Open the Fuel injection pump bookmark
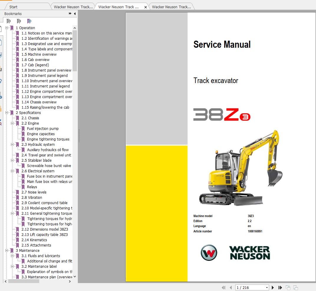The width and height of the screenshot is (316, 291). click(x=43, y=128)
